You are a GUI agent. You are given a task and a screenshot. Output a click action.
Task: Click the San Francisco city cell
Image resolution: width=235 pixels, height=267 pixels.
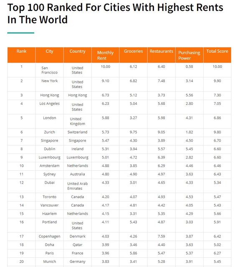(49, 70)
